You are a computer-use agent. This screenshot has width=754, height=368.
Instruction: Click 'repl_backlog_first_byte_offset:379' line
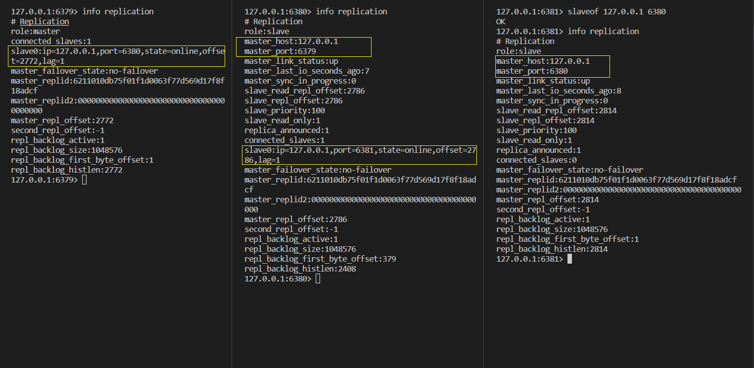[x=320, y=259]
